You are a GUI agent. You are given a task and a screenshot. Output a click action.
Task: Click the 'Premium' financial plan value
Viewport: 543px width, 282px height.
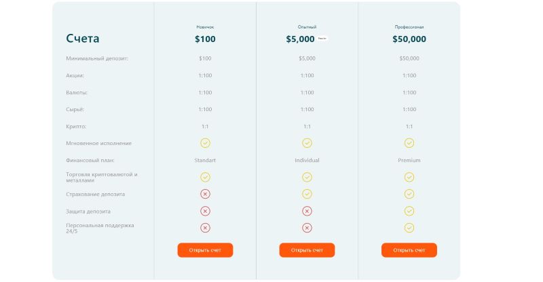coord(409,161)
